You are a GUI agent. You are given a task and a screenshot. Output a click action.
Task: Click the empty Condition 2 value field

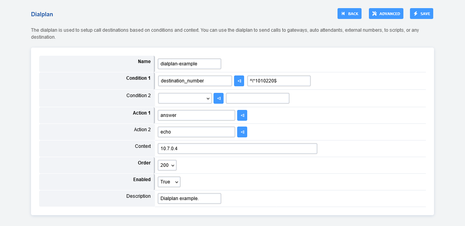(257, 98)
